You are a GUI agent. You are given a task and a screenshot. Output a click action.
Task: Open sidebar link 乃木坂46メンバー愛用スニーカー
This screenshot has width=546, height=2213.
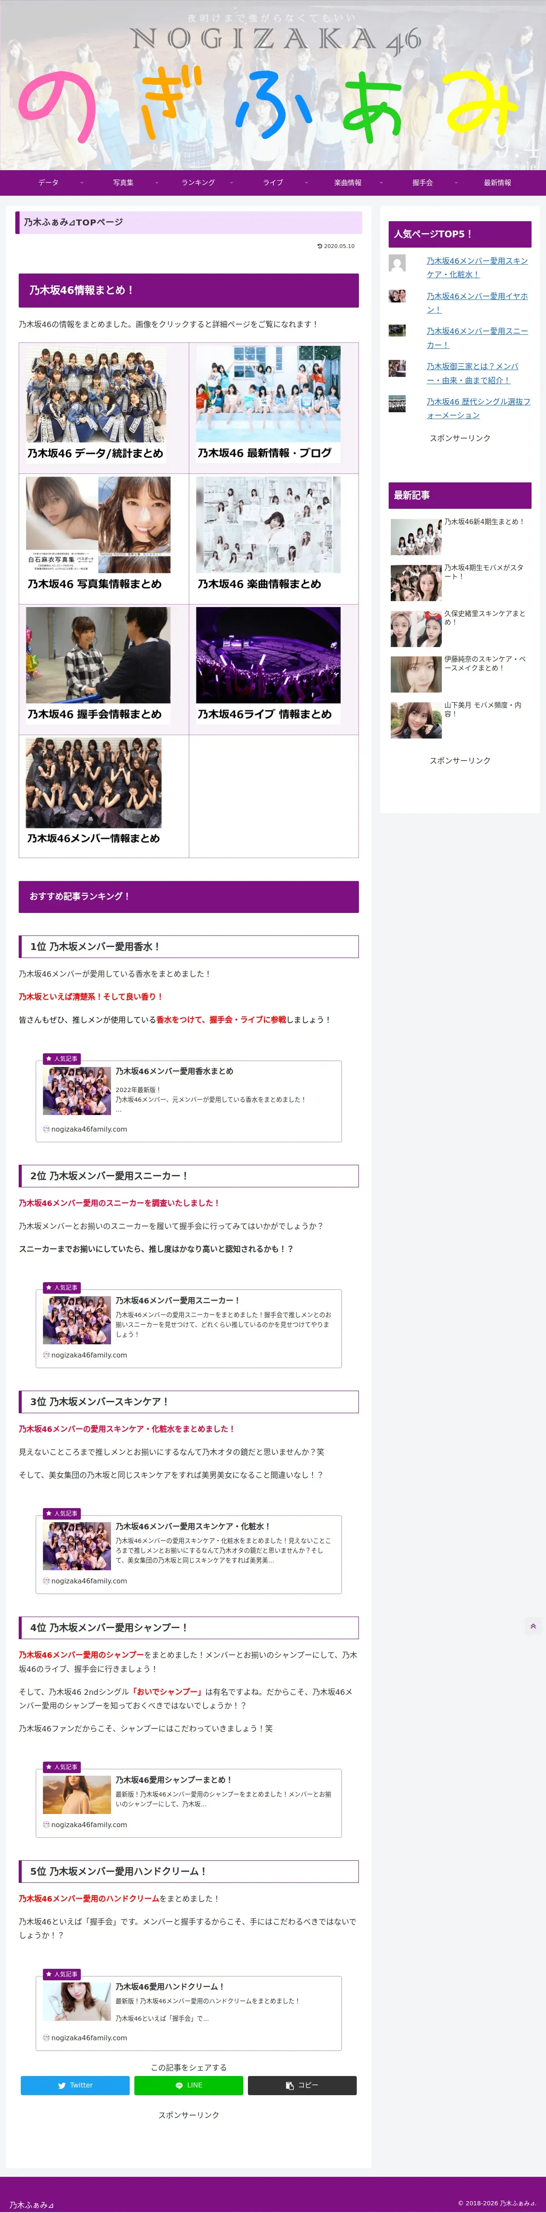tap(477, 338)
